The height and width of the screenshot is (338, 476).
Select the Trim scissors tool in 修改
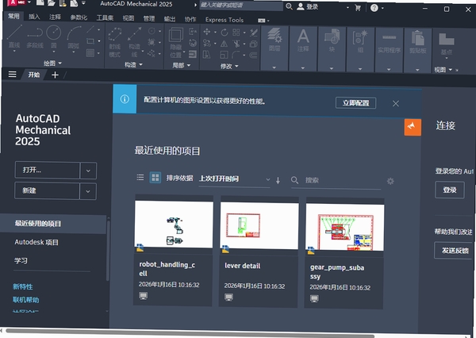(236, 44)
